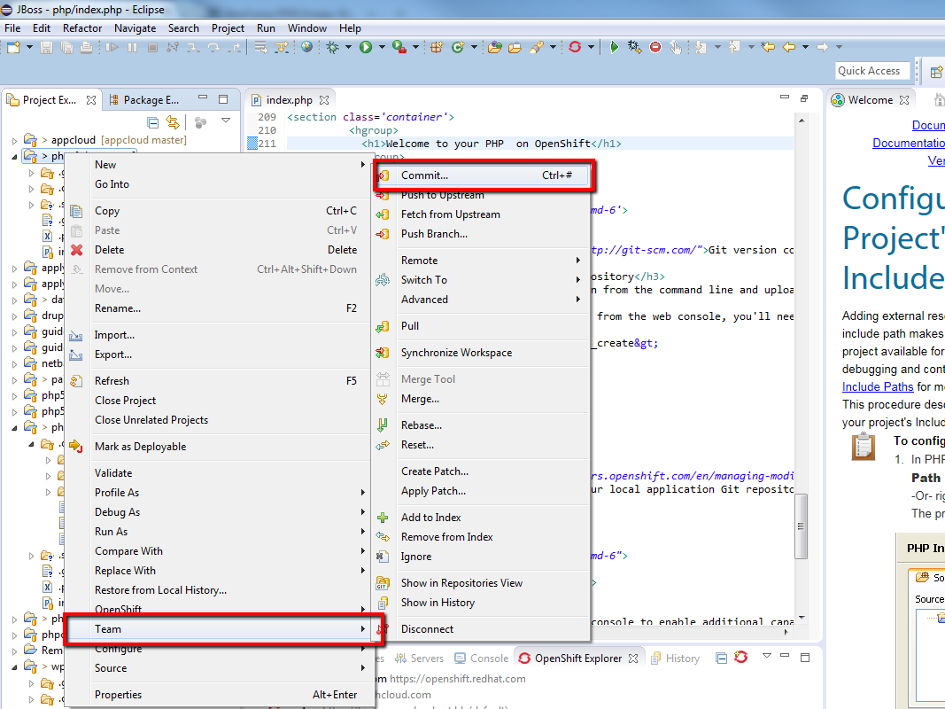The image size is (945, 709).
Task: Click the Open Perspective icon
Action: coord(936,72)
